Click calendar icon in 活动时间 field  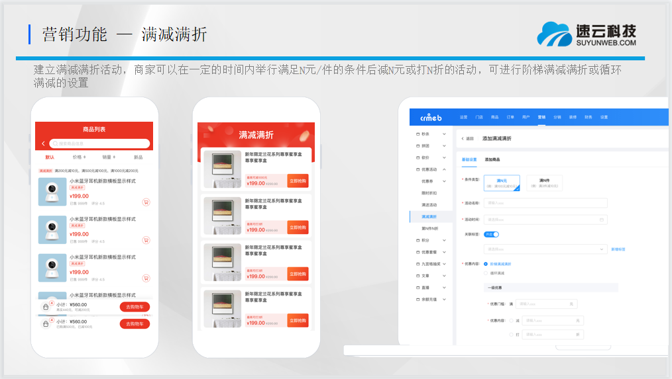(601, 220)
